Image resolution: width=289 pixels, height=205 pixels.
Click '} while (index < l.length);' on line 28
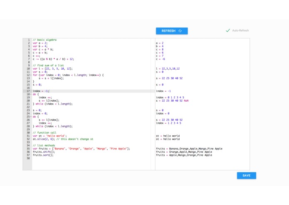(x=52, y=126)
